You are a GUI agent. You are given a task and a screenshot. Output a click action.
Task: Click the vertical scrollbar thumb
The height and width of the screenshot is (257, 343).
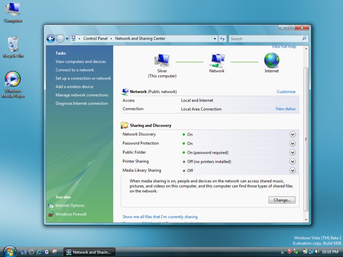click(x=306, y=139)
